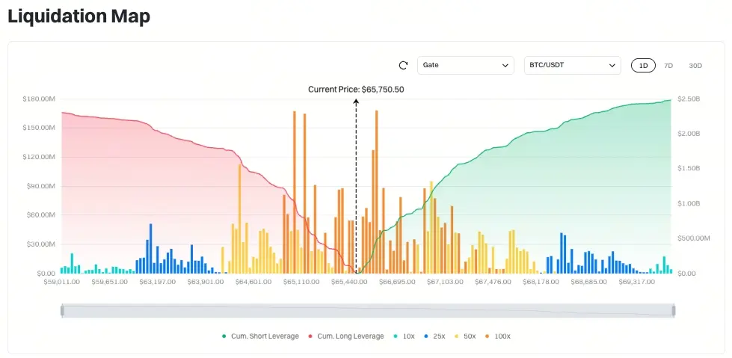Click the Cum. Short Leverage legend label
This screenshot has width=732, height=358.
click(265, 336)
